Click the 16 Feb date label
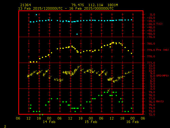 tap(133, 122)
